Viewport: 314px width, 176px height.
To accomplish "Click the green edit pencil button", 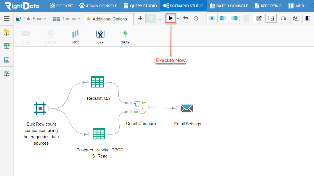I will [x=150, y=18].
